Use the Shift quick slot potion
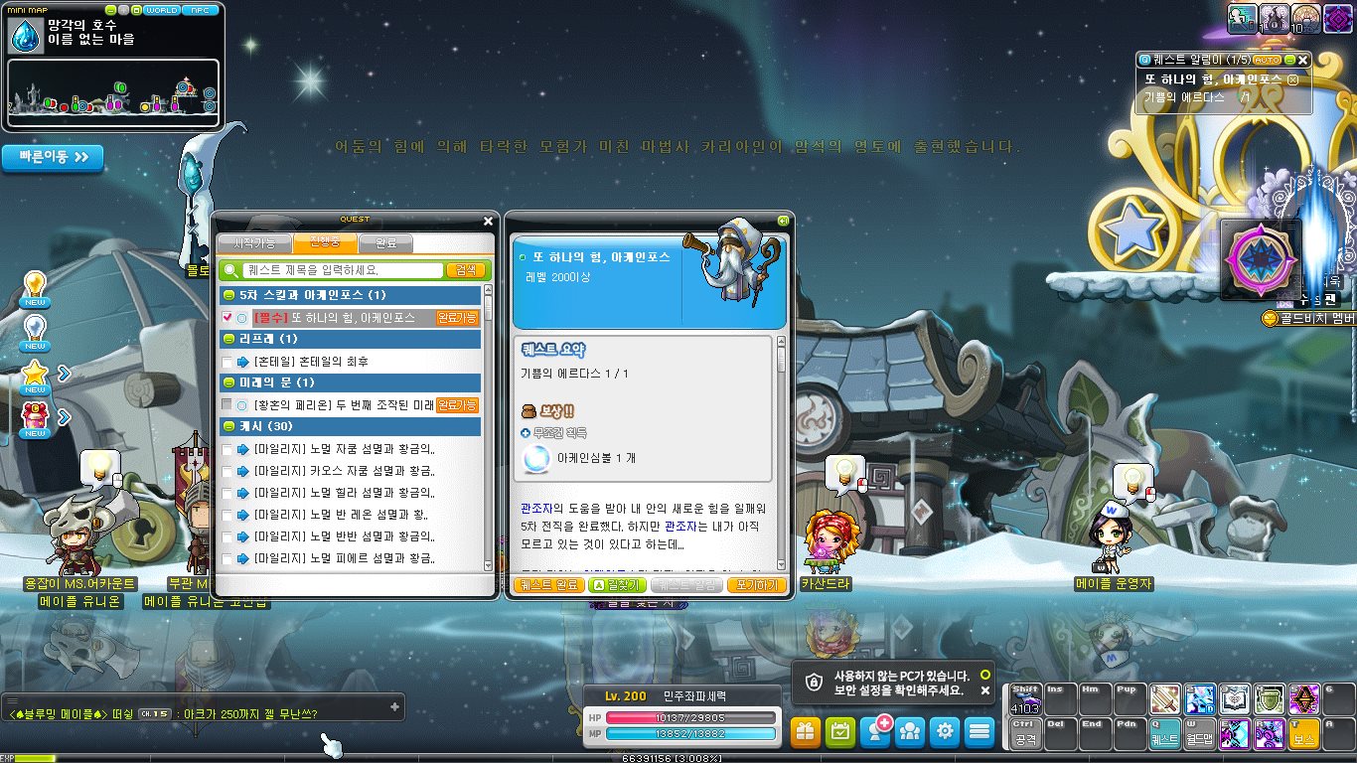This screenshot has width=1357, height=763. click(x=1025, y=699)
